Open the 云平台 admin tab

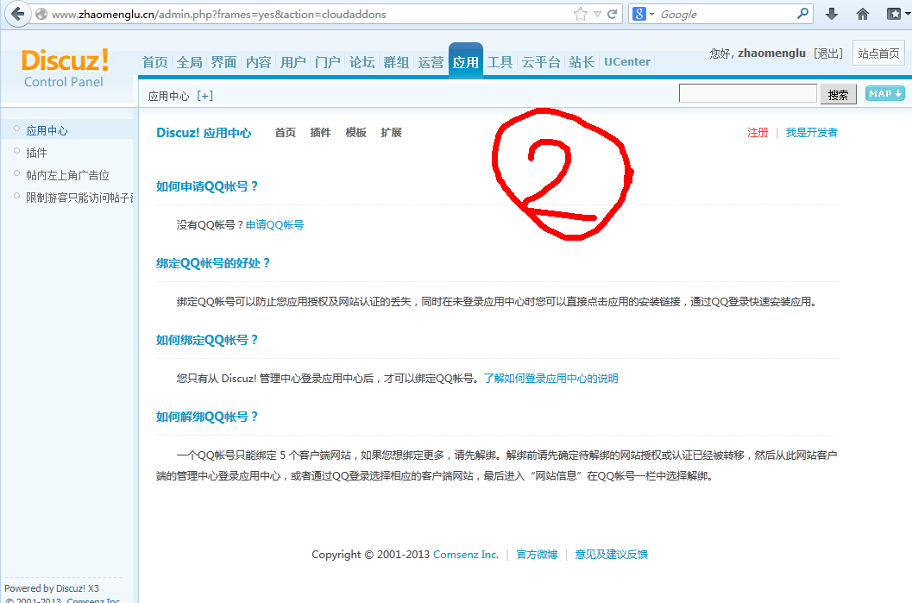[x=541, y=62]
